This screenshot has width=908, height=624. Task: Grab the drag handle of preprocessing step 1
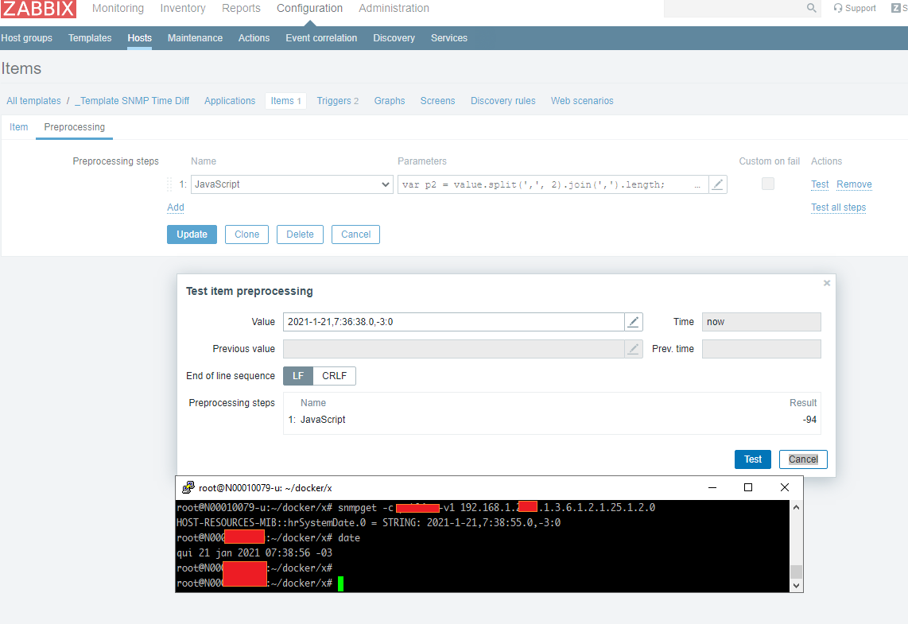[169, 184]
